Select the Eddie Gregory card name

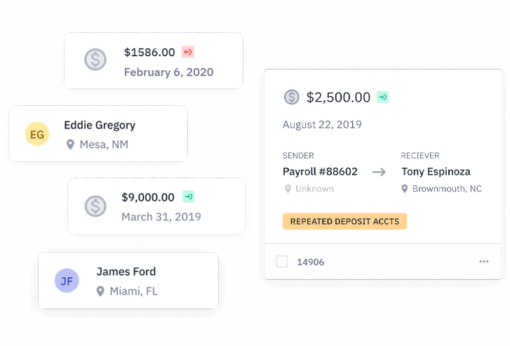[100, 125]
